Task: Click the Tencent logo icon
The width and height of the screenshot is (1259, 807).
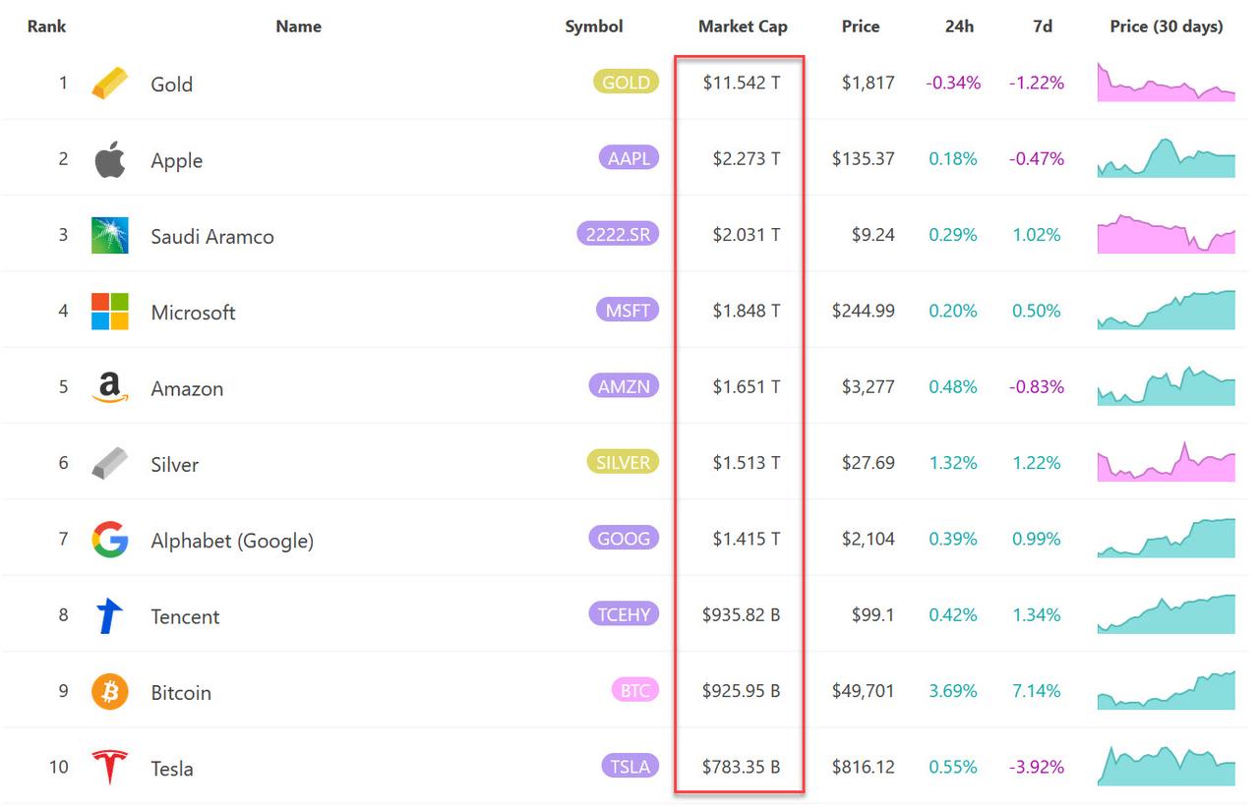Action: click(x=109, y=615)
